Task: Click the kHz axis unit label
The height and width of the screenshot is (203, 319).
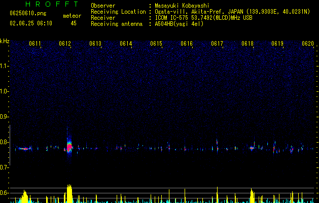Action: (x=5, y=41)
